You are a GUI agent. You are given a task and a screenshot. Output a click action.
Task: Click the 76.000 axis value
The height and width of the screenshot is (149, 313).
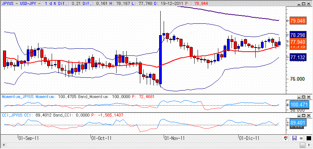[298, 79]
